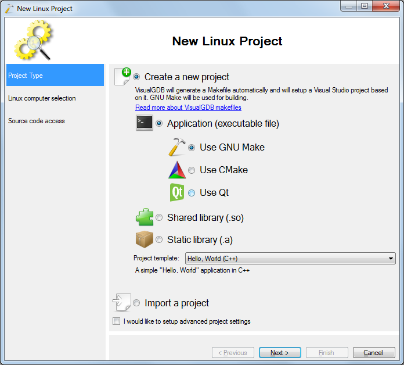Open Read more about VisualGDB makefiles link
The height and width of the screenshot is (365, 404).
pos(188,108)
